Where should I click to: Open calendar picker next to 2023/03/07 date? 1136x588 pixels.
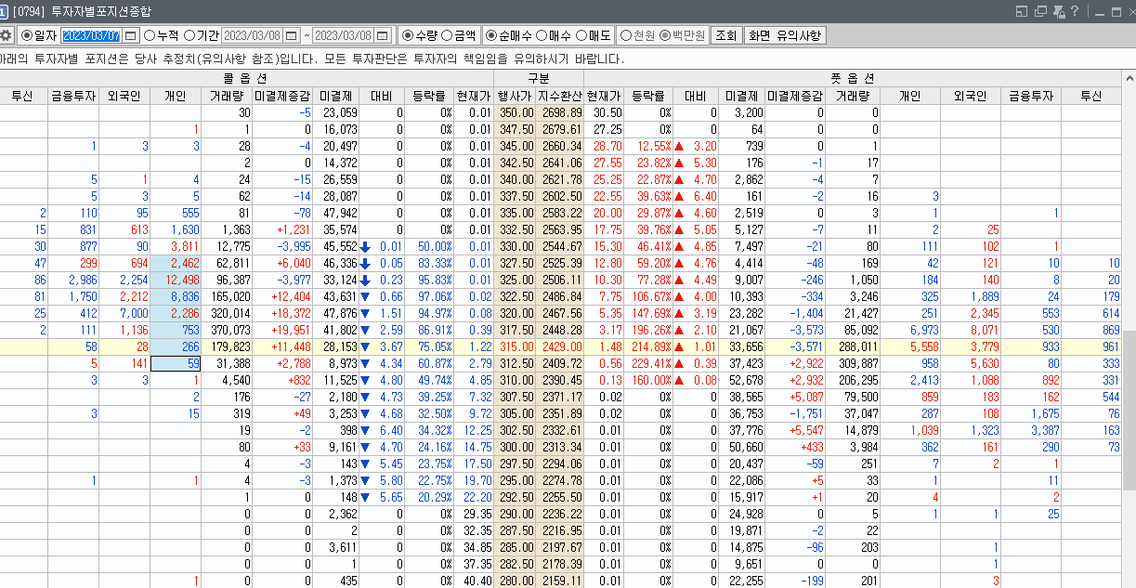tap(131, 36)
